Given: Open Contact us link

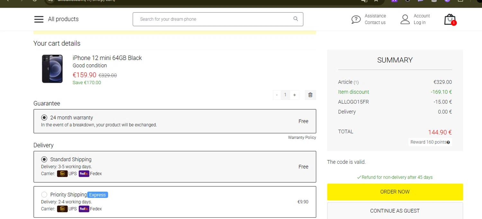Looking at the screenshot, I should coord(375,22).
